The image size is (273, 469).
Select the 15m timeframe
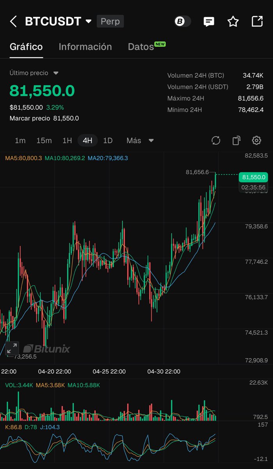44,141
